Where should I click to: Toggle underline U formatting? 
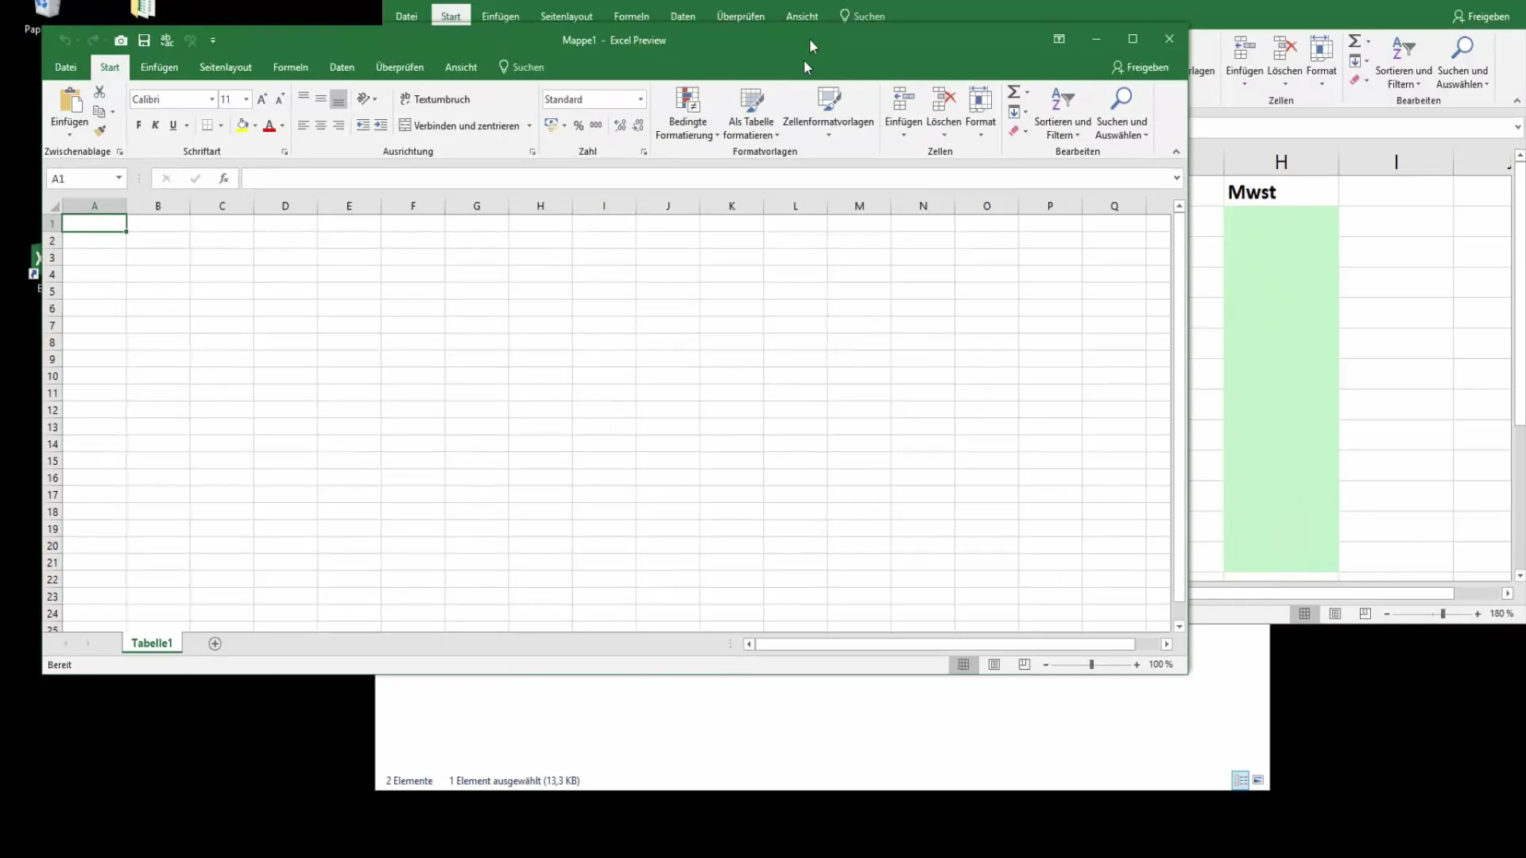tap(173, 126)
